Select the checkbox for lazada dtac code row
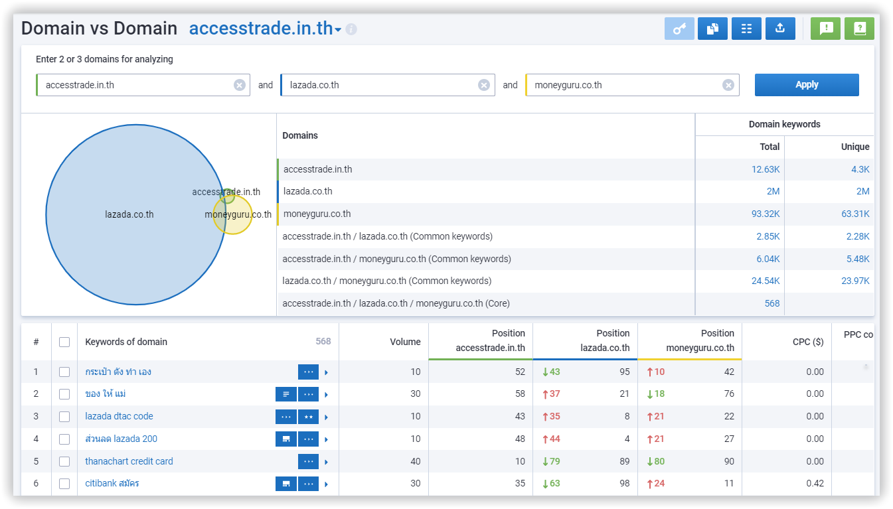The height and width of the screenshot is (509, 893). click(64, 417)
